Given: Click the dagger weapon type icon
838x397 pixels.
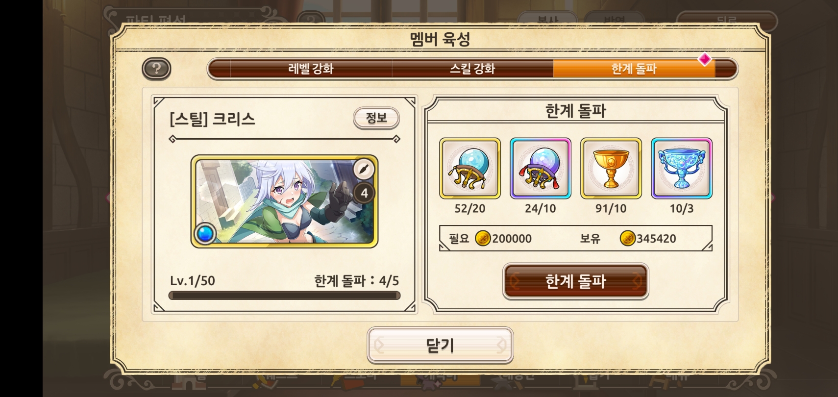Looking at the screenshot, I should 364,170.
